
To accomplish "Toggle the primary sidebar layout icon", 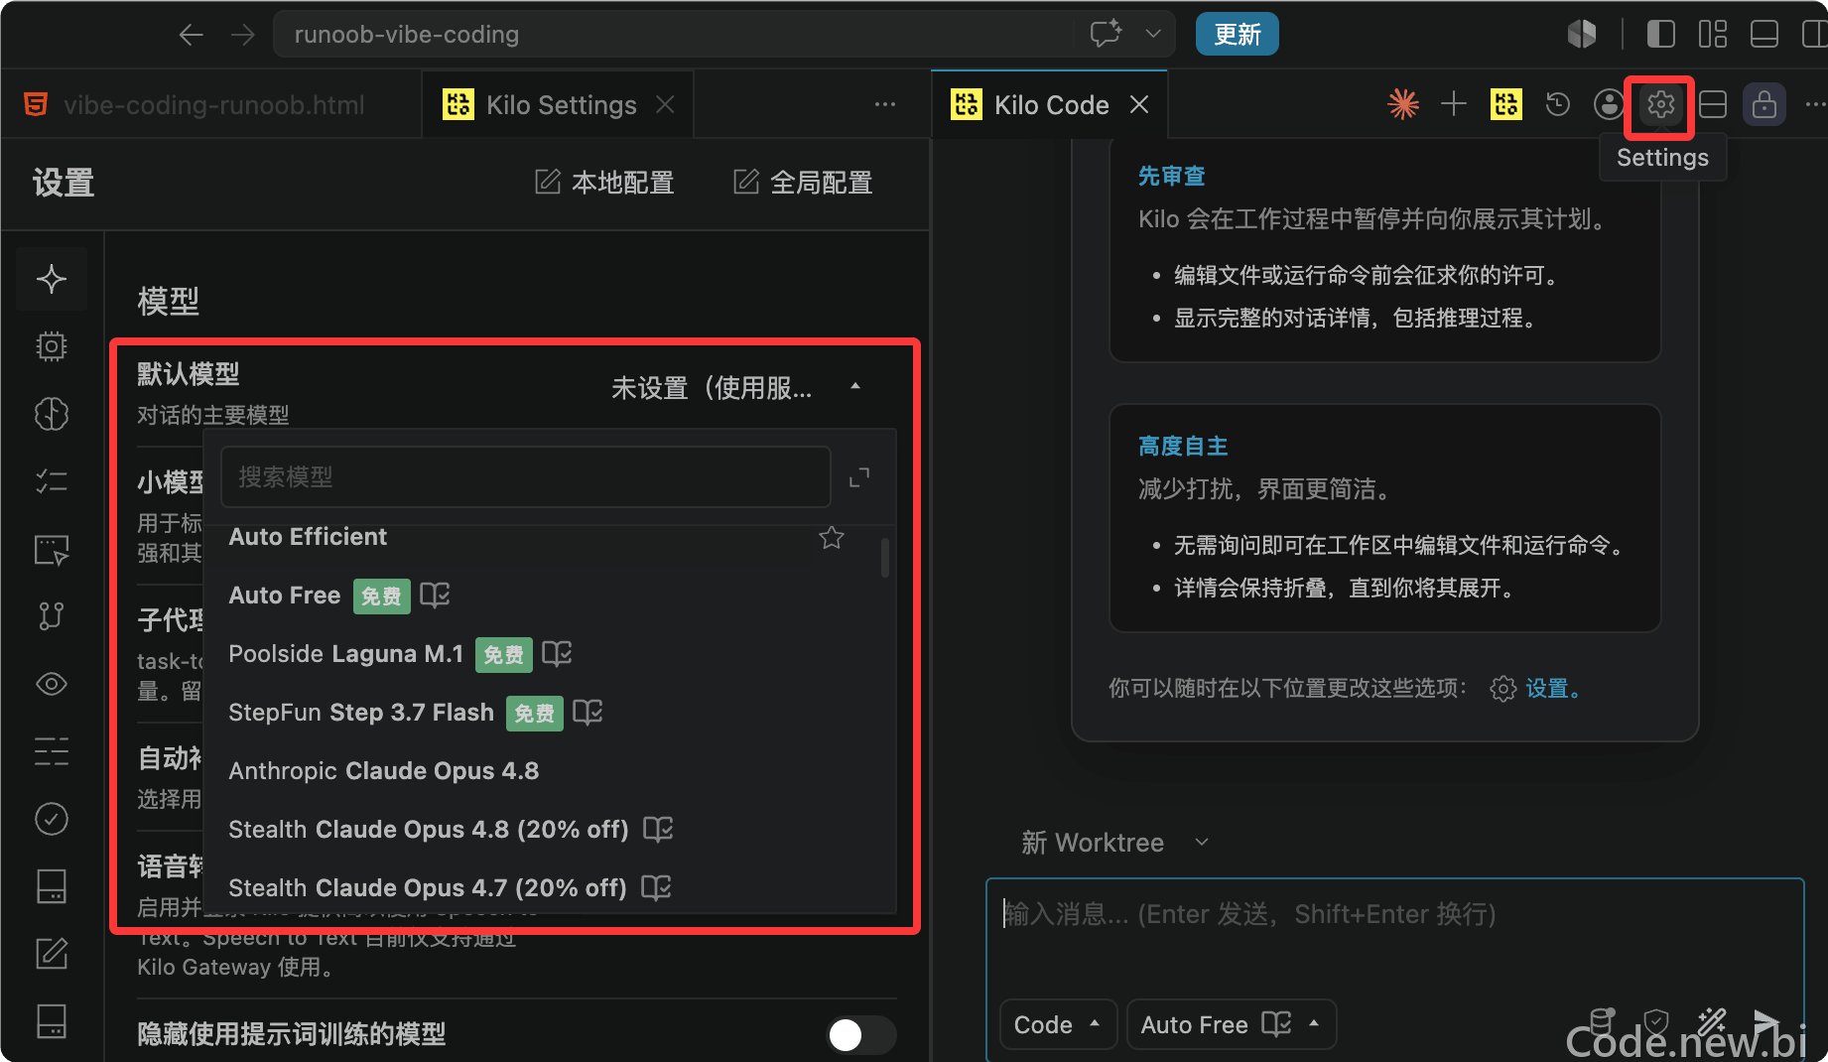I will [1661, 35].
